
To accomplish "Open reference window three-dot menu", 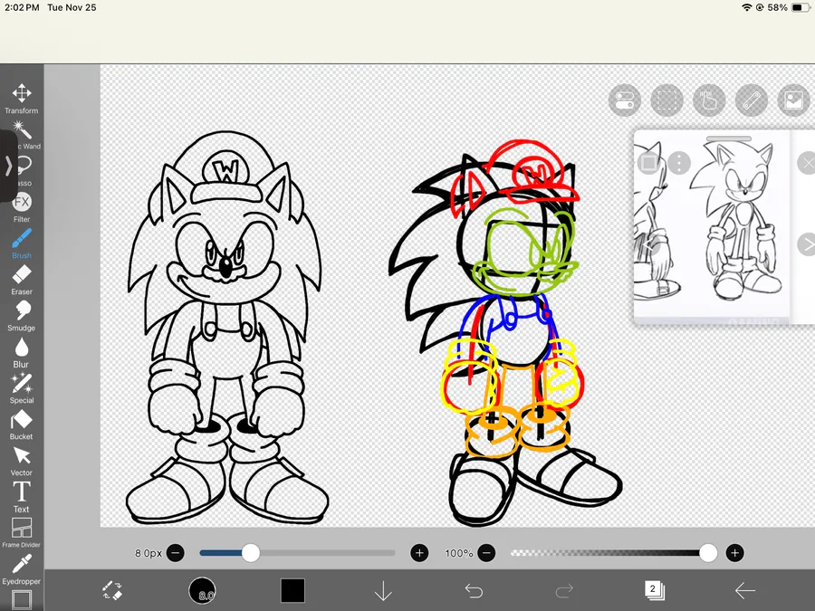I will (x=679, y=163).
